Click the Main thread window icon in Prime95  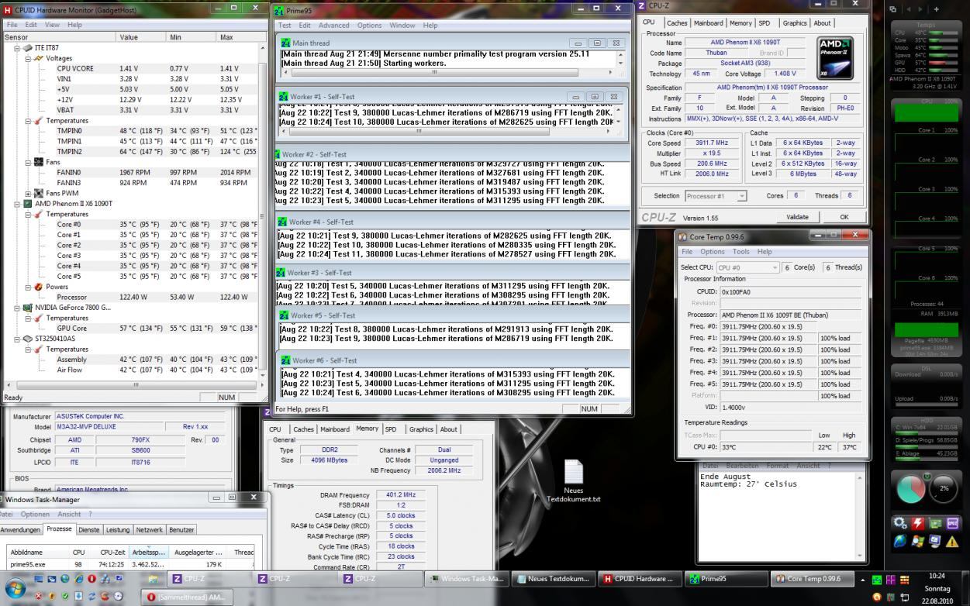pos(286,43)
